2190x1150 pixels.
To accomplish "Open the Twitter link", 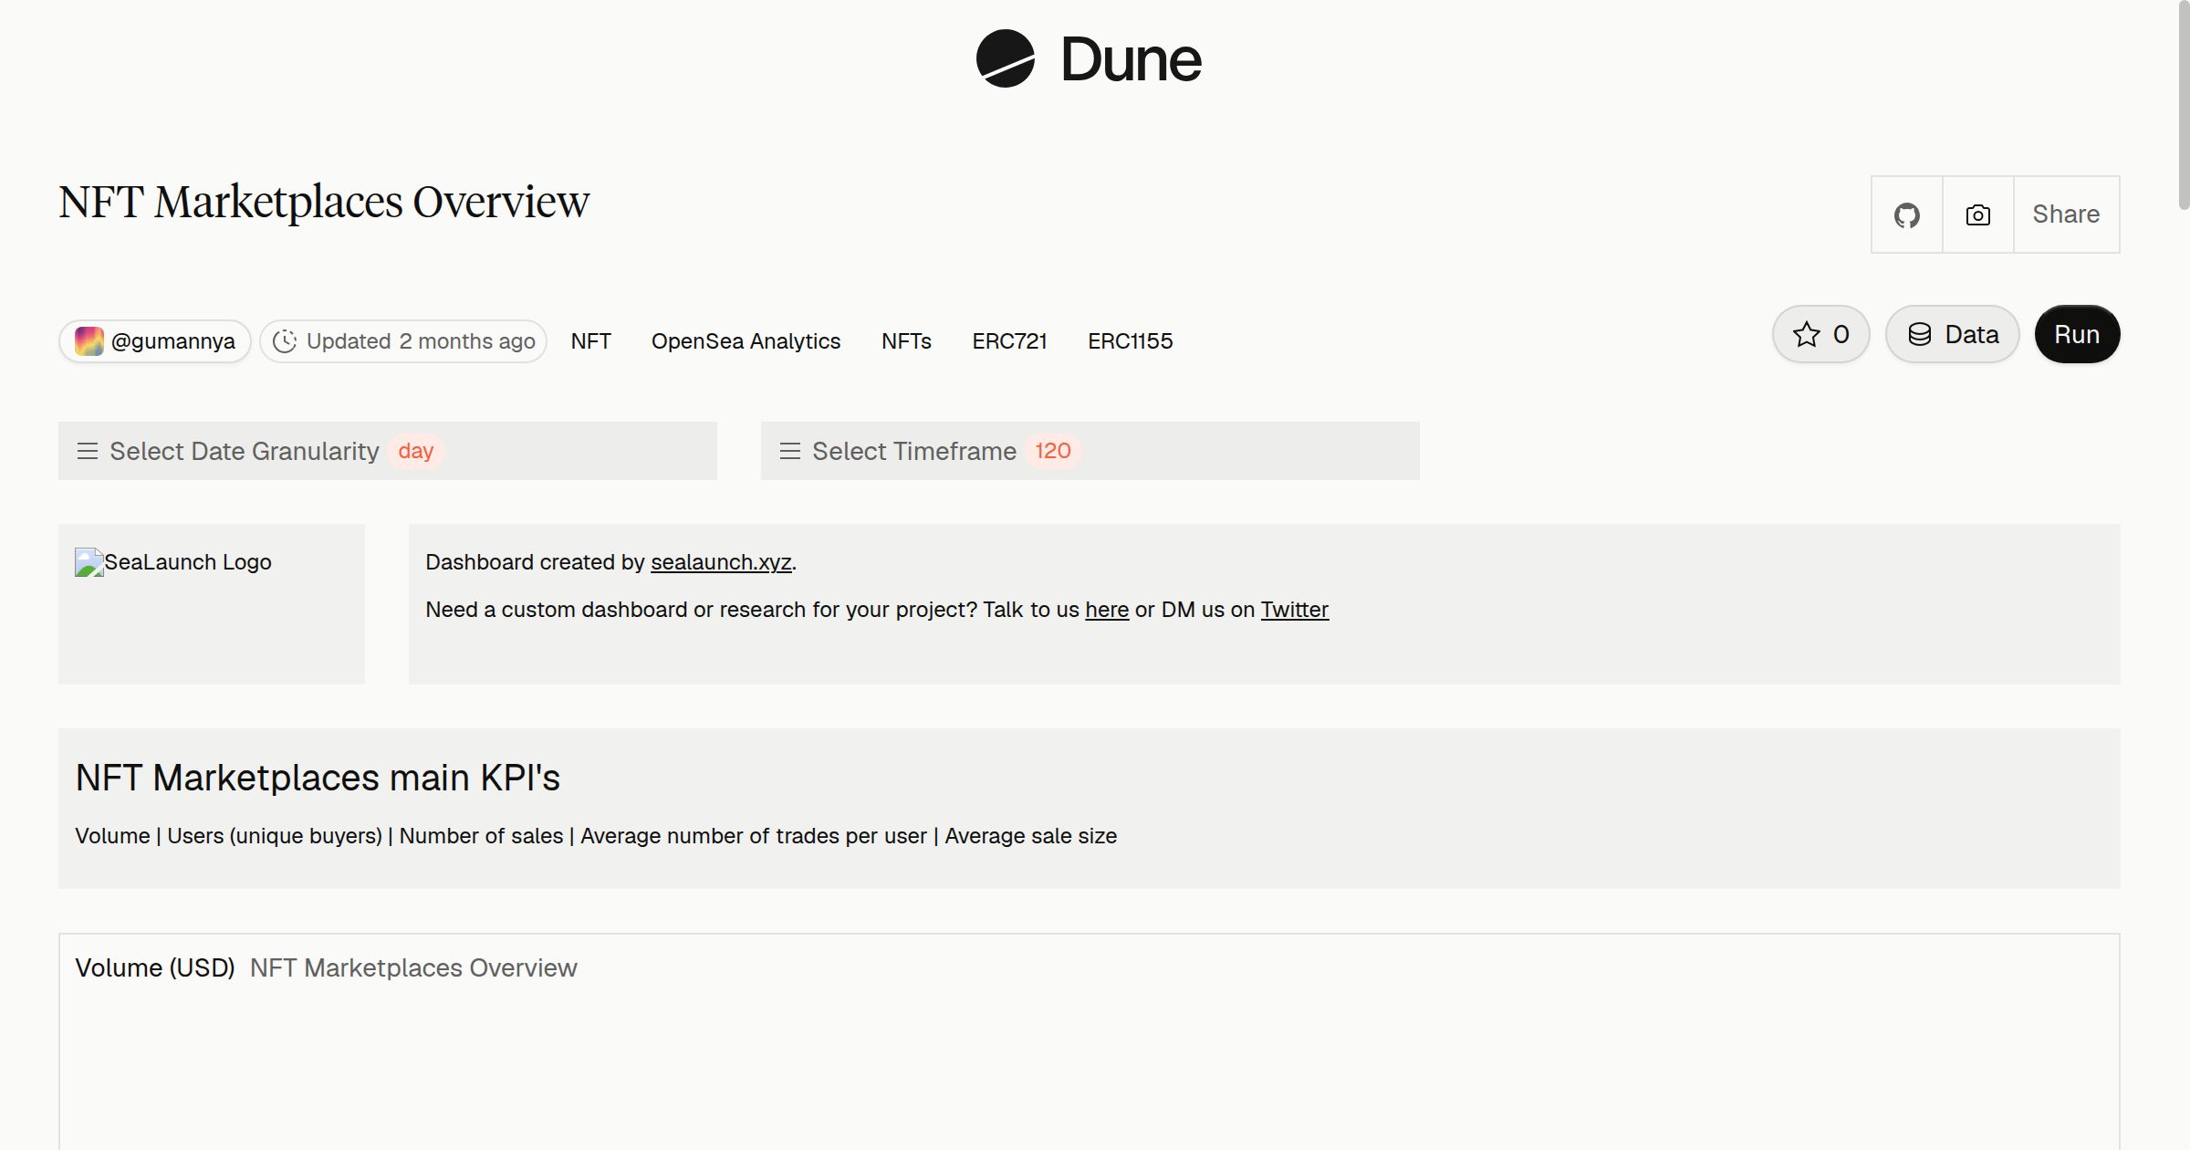I will (1295, 610).
